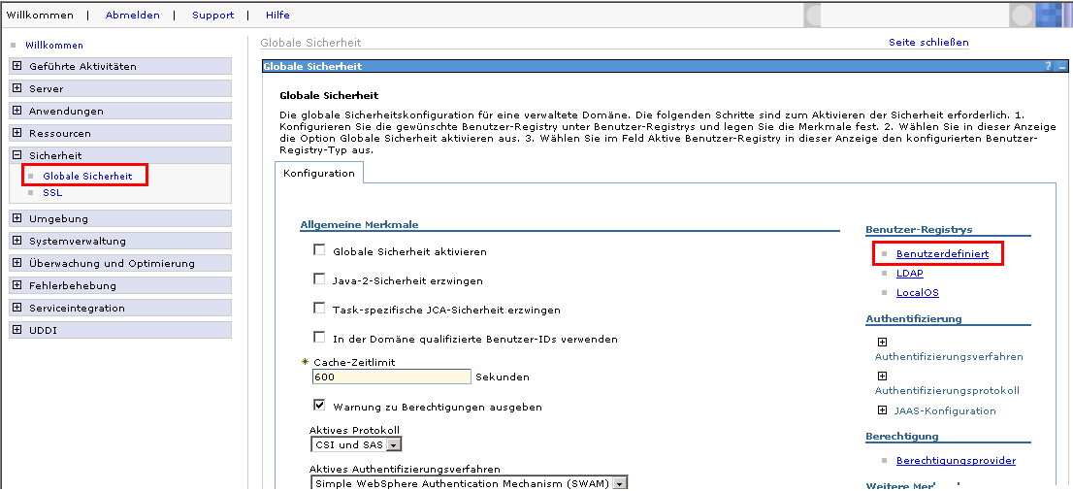Expand the Geführte Aktivitäten plus icon
1073x491 pixels.
(17, 66)
